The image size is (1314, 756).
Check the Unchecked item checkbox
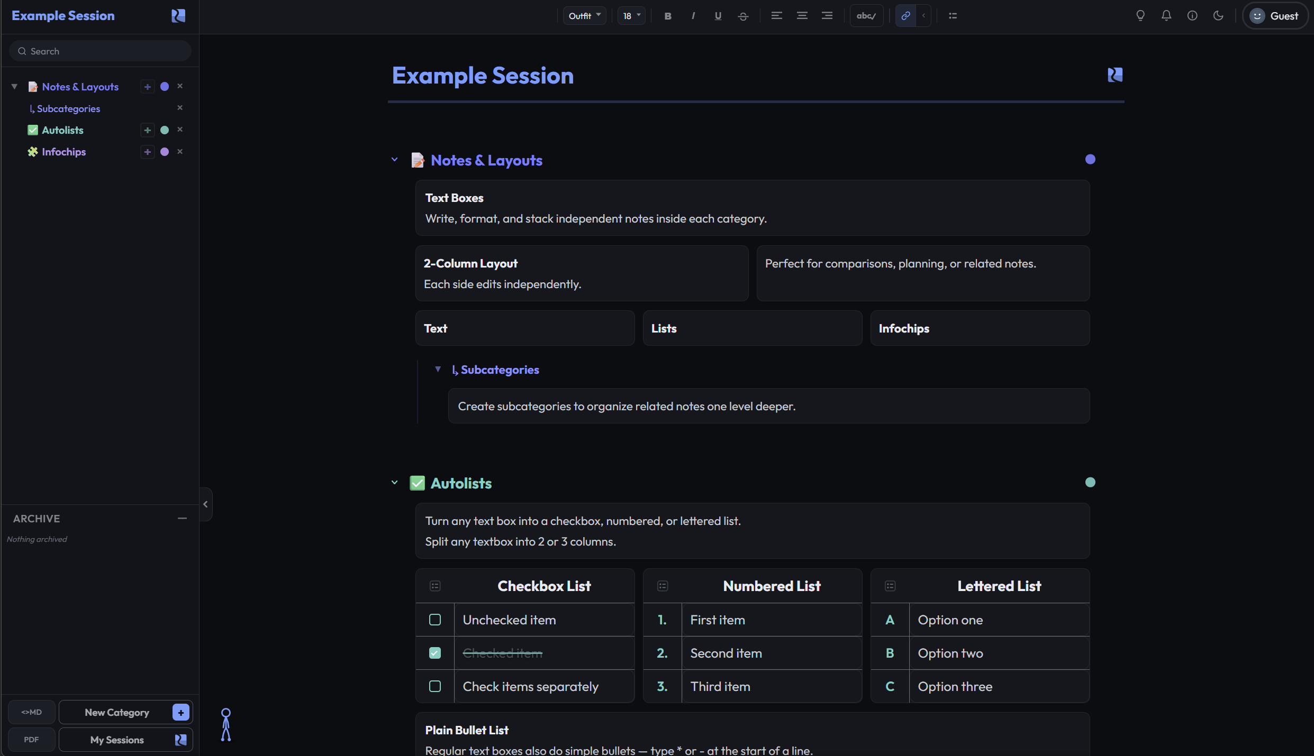(435, 620)
